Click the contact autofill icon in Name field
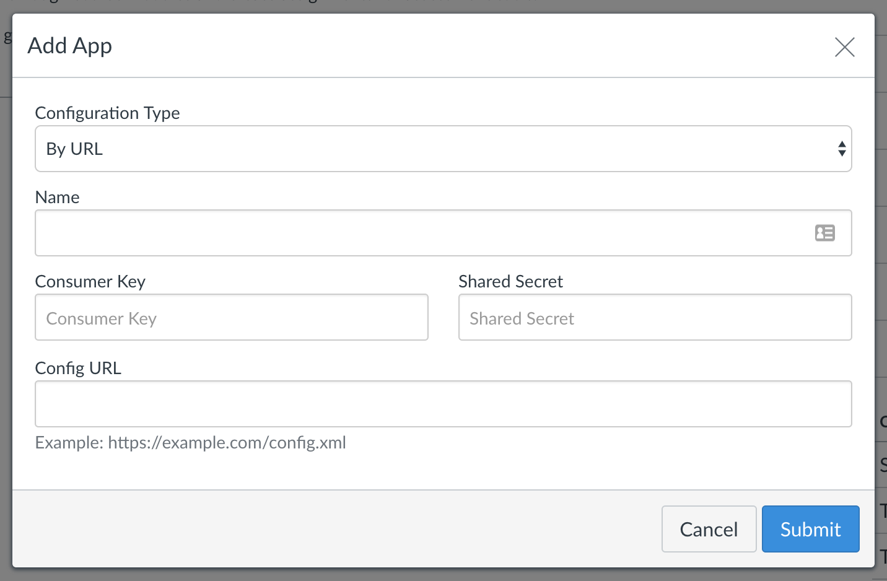This screenshot has width=887, height=581. [824, 233]
